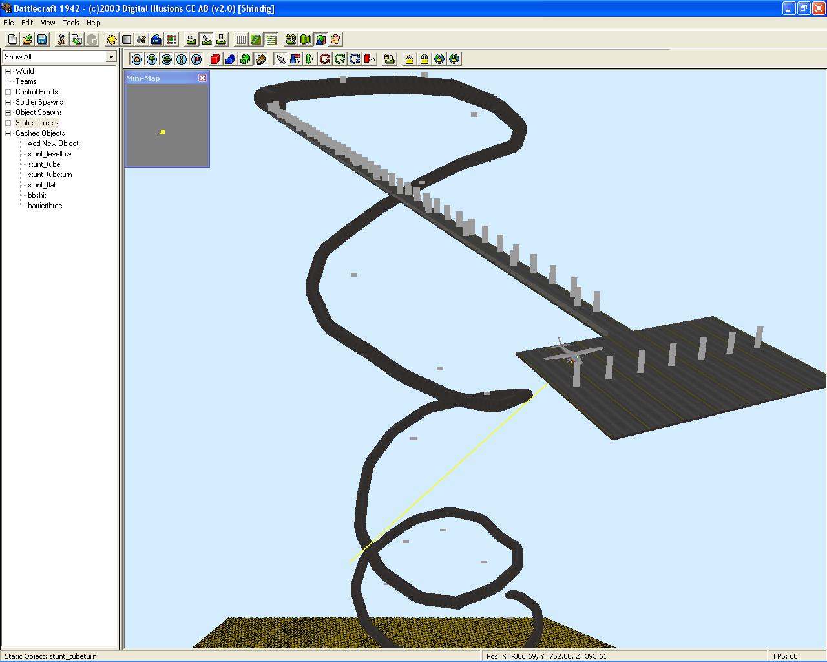
Task: Open the Help menu
Action: 94,23
